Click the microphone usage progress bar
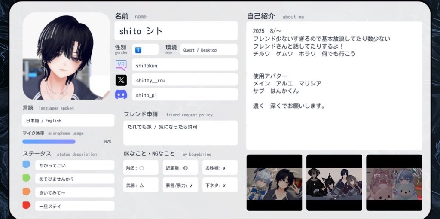Image resolution: width=440 pixels, height=219 pixels. tap(49, 142)
